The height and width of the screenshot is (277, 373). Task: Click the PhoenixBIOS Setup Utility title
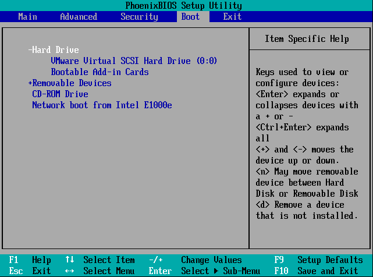184,6
